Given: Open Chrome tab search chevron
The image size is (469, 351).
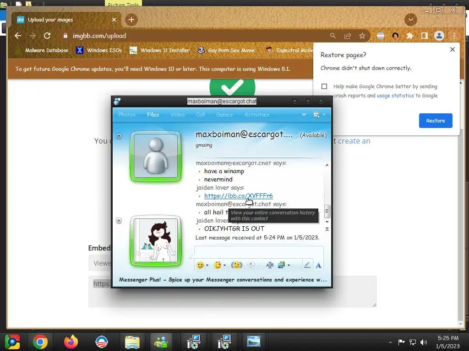Looking at the screenshot, I should [x=411, y=20].
